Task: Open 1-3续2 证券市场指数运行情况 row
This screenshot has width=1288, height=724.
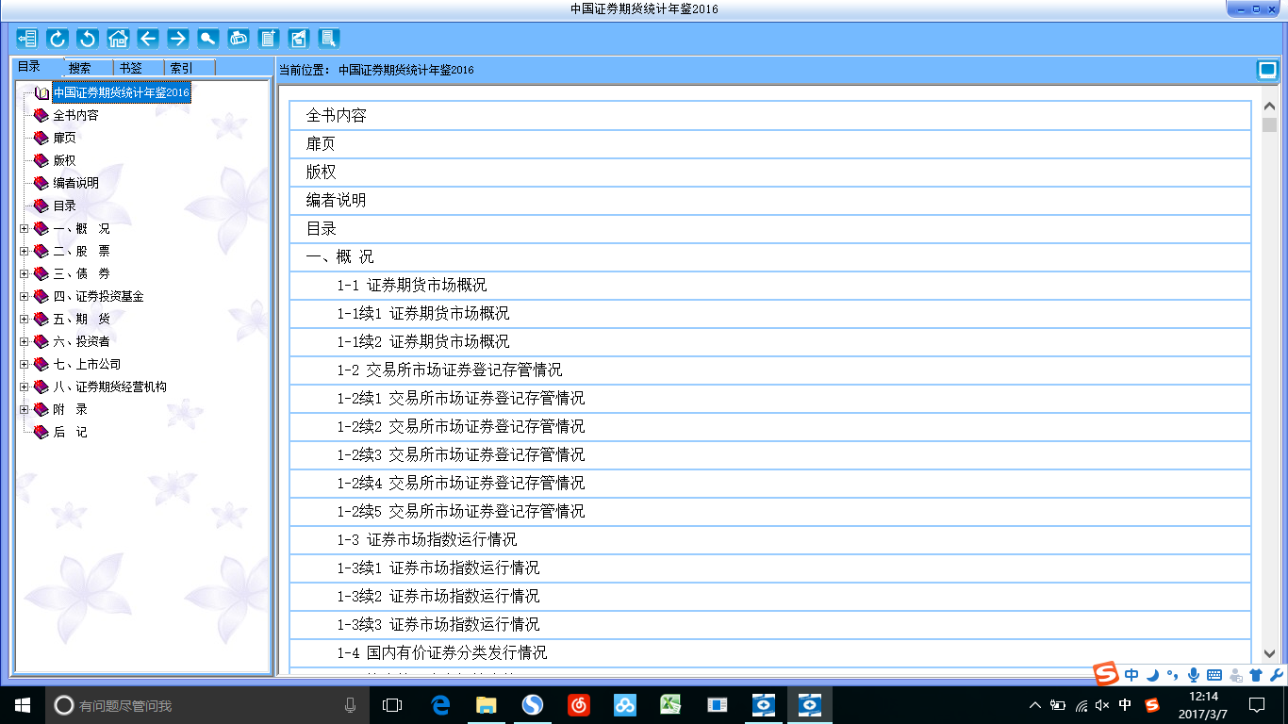Action: 770,597
